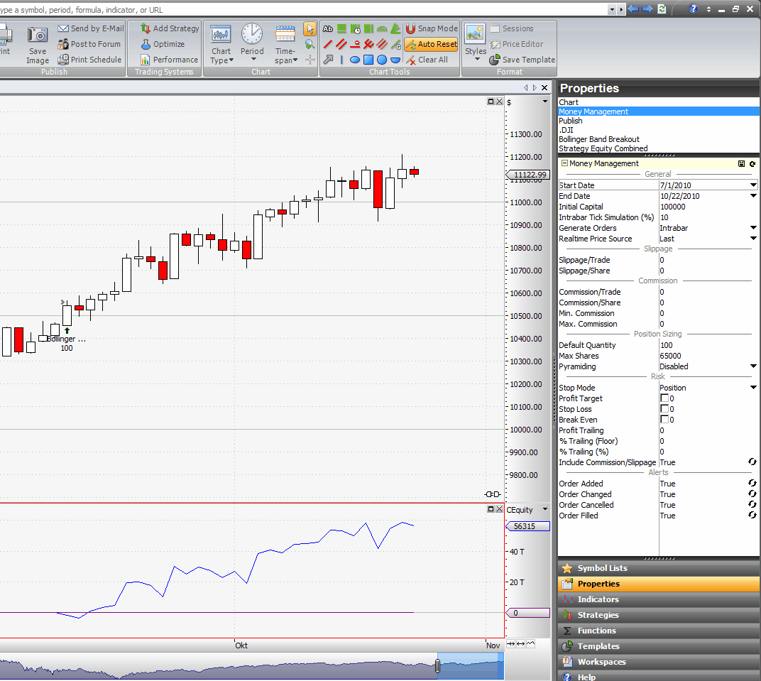Open the Indicators panel tab
761x681 pixels.
pos(598,599)
